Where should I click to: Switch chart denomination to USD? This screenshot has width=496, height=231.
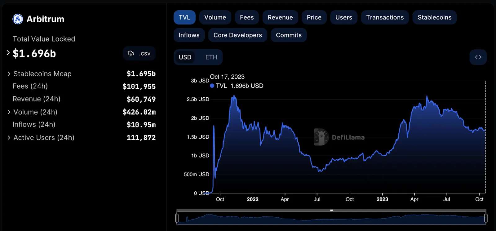(185, 57)
